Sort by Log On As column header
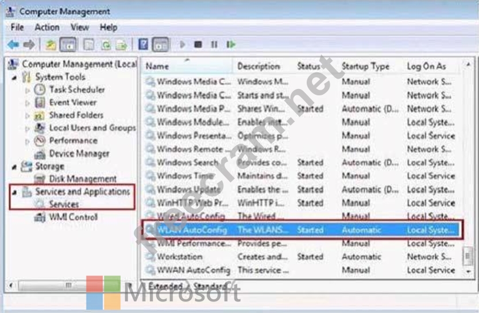The width and height of the screenshot is (479, 313). pyautogui.click(x=431, y=66)
